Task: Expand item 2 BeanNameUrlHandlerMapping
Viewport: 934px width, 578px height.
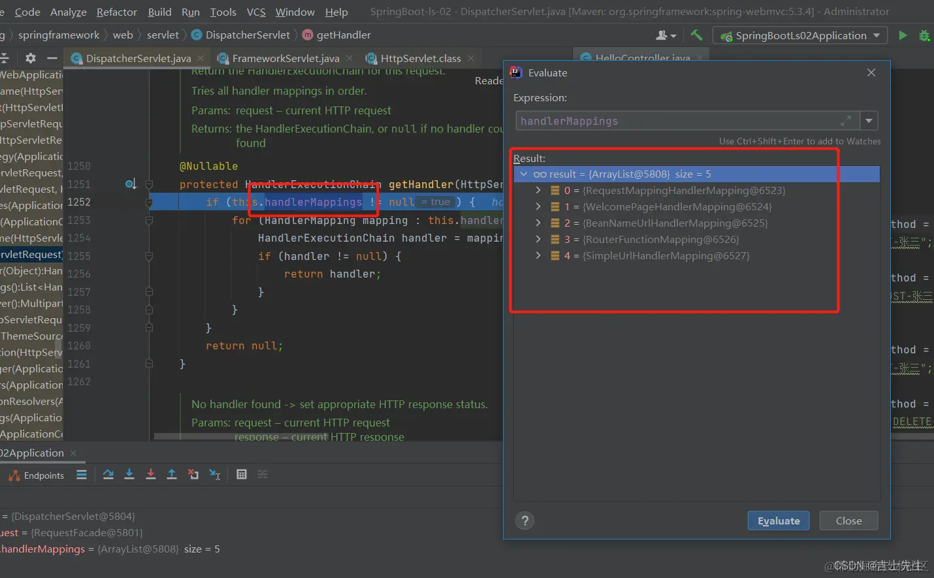Action: click(x=538, y=223)
